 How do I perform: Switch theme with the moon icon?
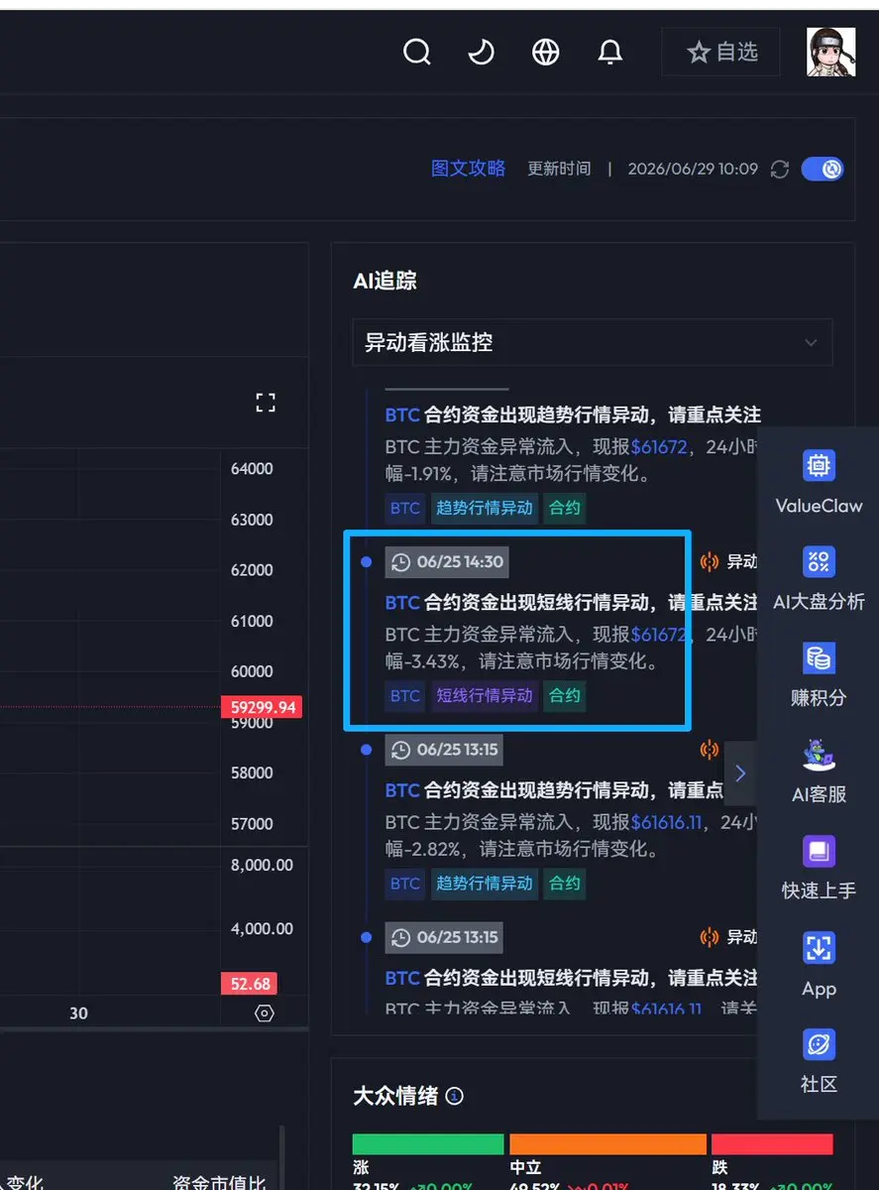coord(482,52)
